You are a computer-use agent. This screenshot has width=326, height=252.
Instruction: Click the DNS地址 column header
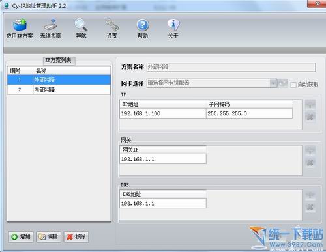click(163, 194)
